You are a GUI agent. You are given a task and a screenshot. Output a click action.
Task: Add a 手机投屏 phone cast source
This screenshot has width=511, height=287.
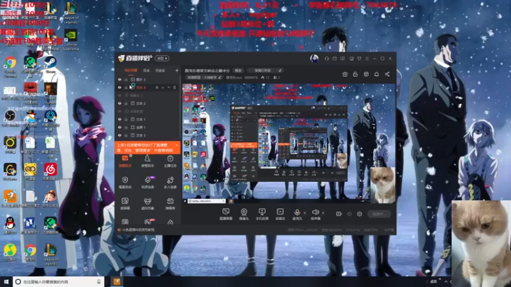click(x=262, y=214)
